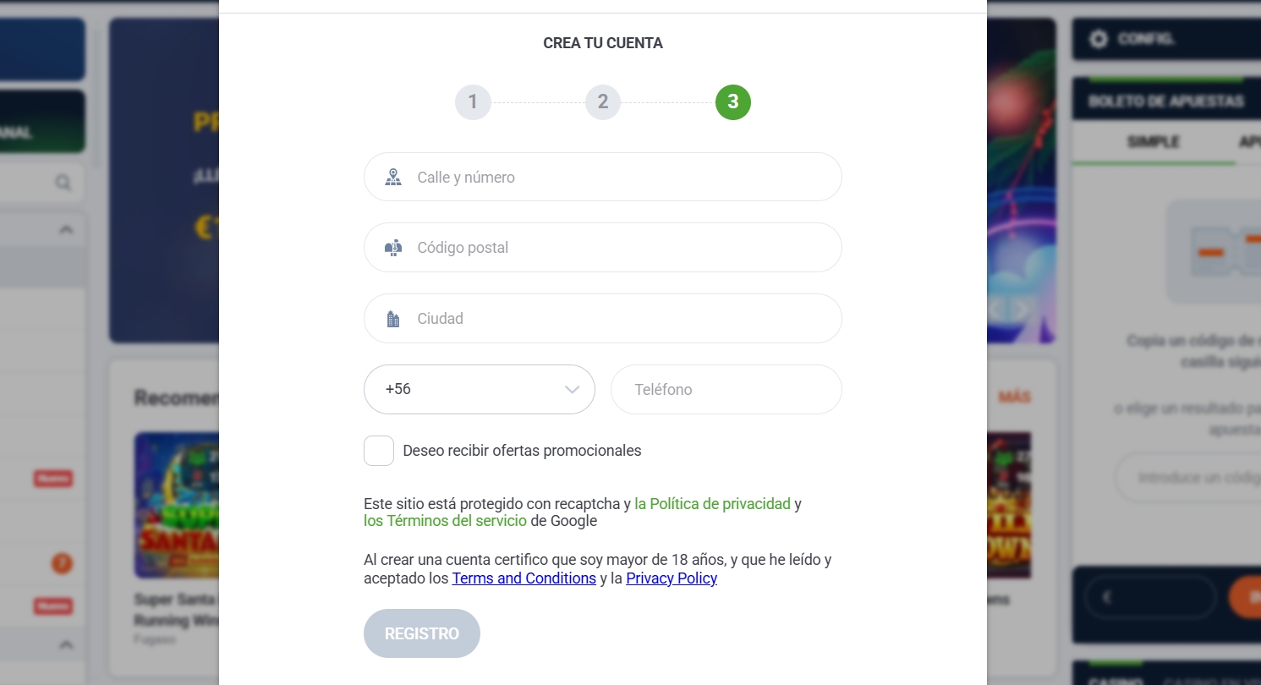
Task: Go back to step 1 circle
Action: coord(473,102)
